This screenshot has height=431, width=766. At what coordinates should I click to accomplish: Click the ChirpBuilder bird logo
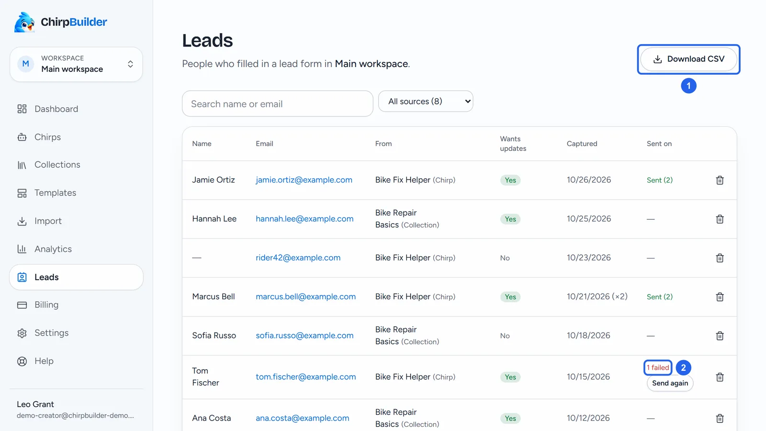(24, 22)
